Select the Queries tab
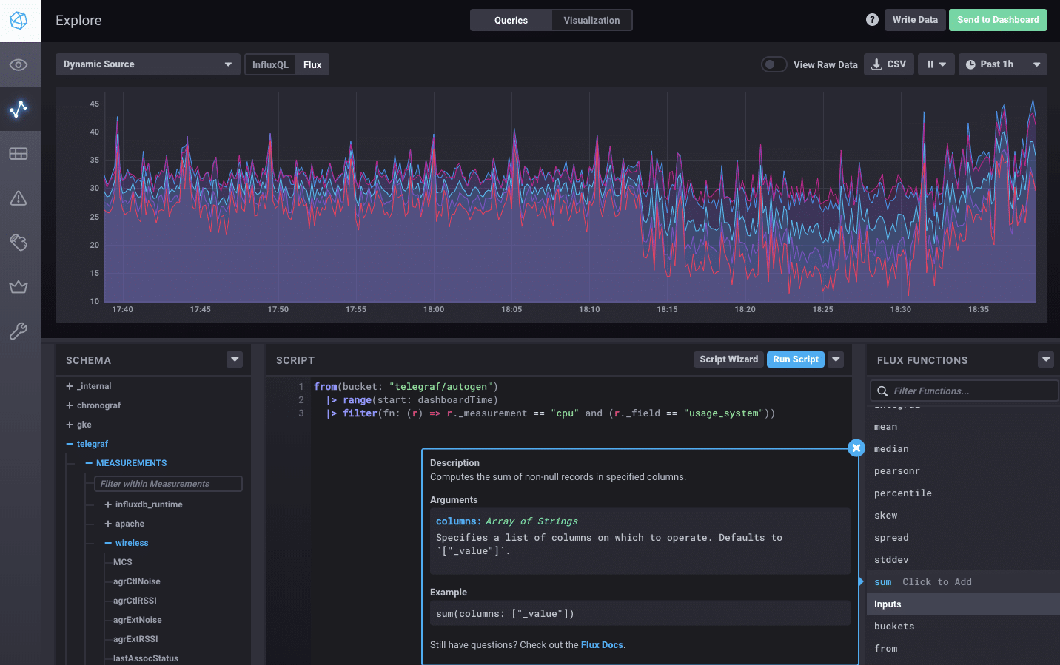Viewport: 1060px width, 665px height. (511, 20)
